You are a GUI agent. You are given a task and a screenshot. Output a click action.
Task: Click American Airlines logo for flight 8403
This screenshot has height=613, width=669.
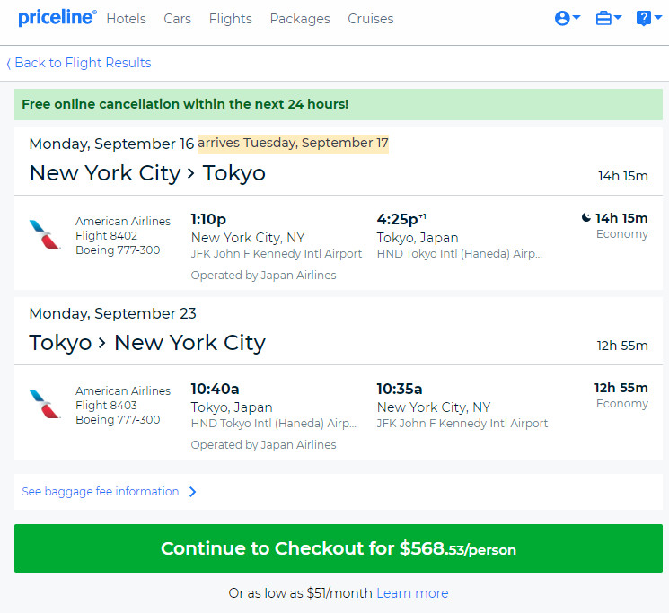44,404
